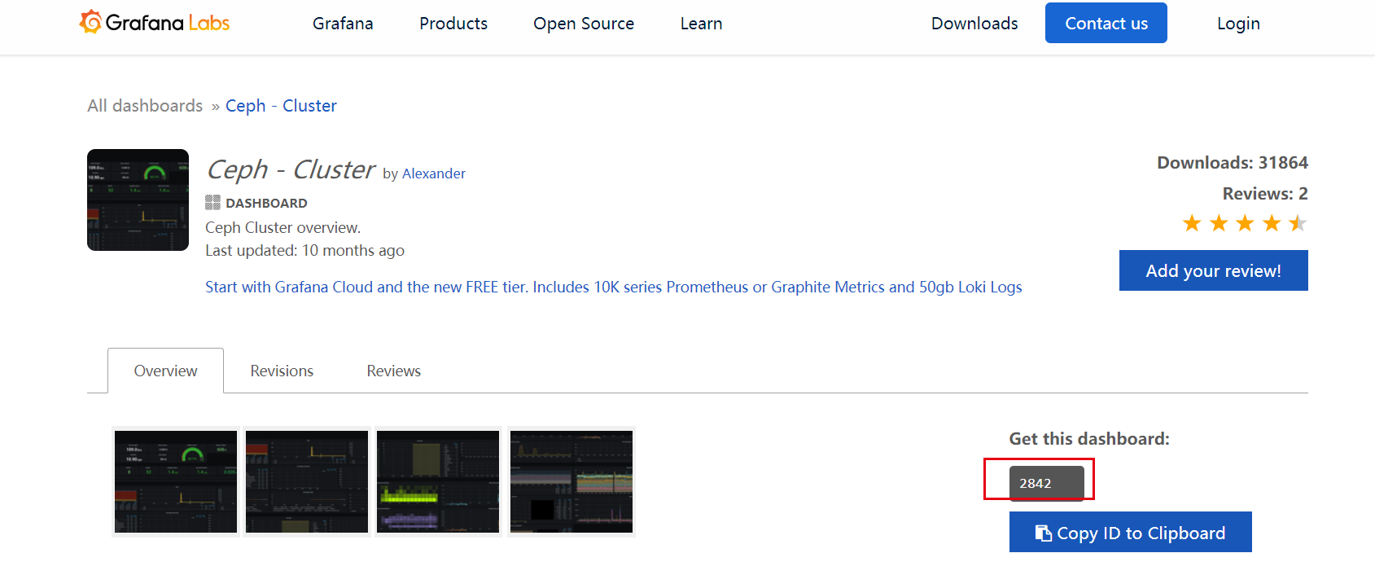The height and width of the screenshot is (575, 1375).
Task: Open the Open Source menu
Action: coord(584,24)
